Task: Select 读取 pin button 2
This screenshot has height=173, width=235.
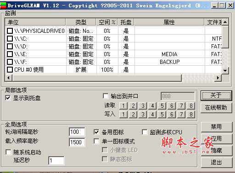Action: coord(133,105)
